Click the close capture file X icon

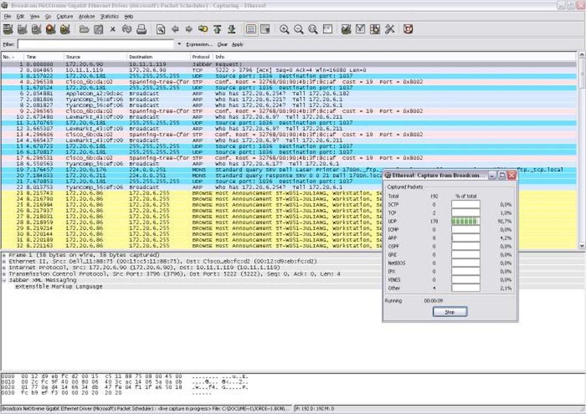tap(113, 29)
